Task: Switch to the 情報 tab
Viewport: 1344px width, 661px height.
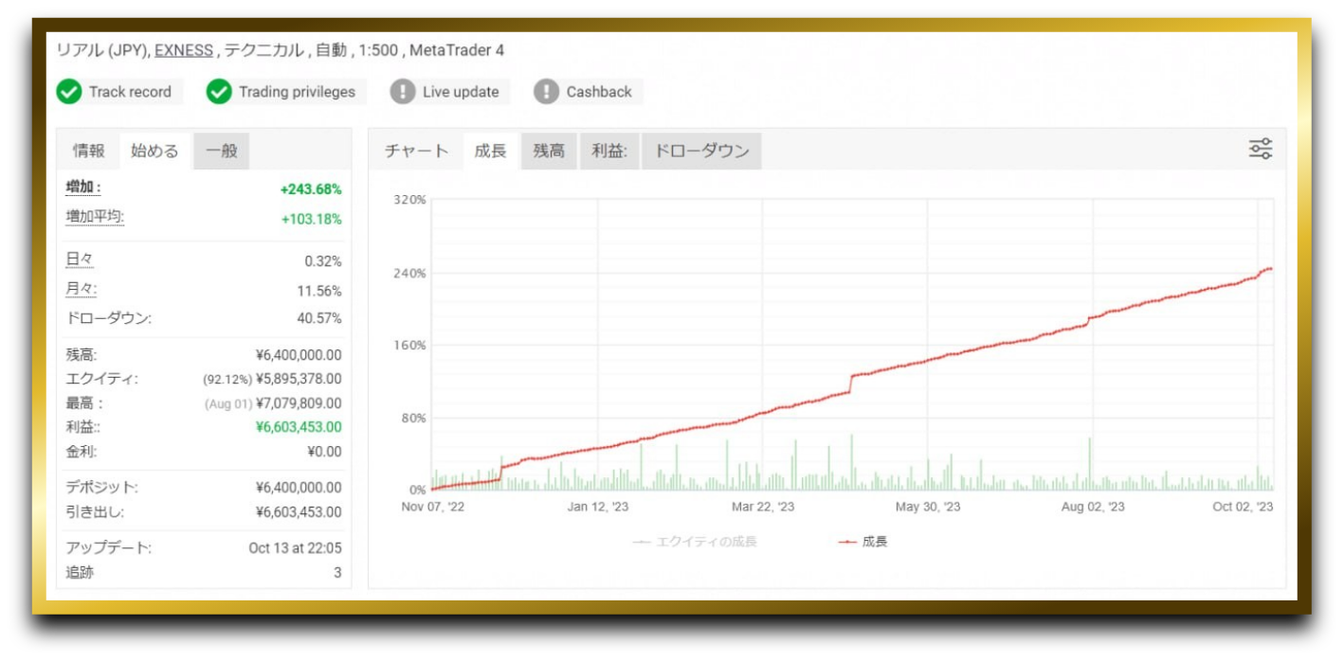Action: pos(89,151)
